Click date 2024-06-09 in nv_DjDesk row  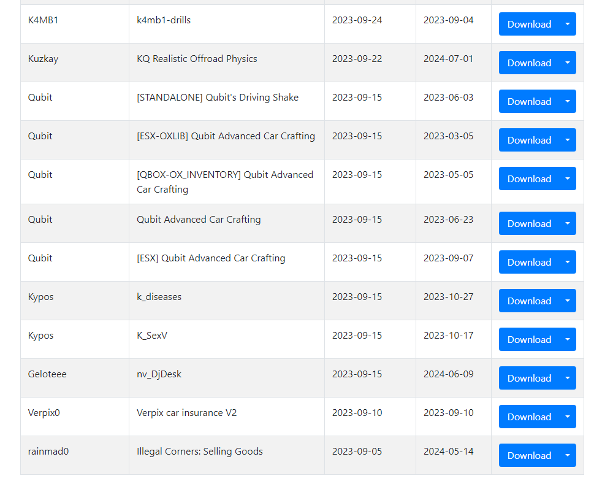449,374
